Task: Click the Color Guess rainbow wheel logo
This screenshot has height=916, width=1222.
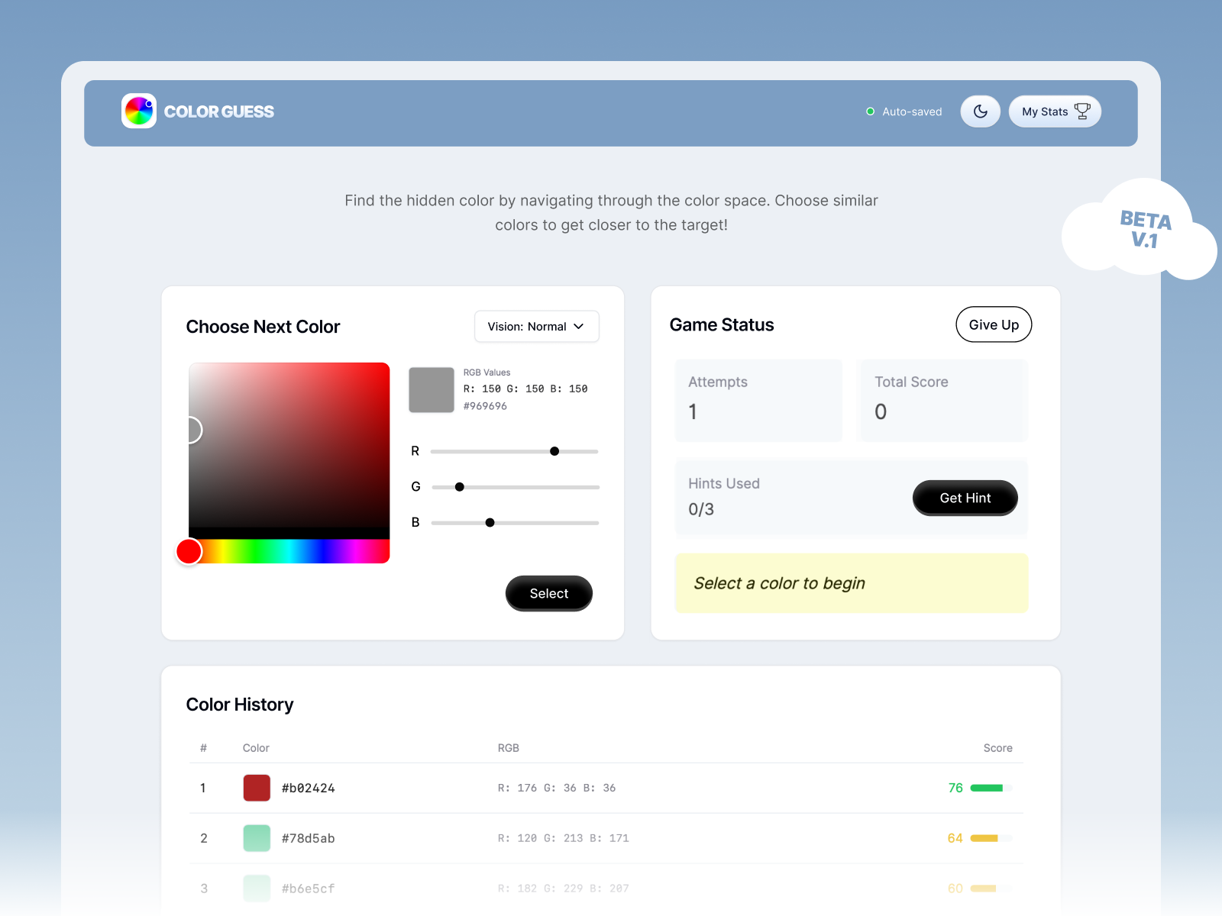Action: point(139,111)
